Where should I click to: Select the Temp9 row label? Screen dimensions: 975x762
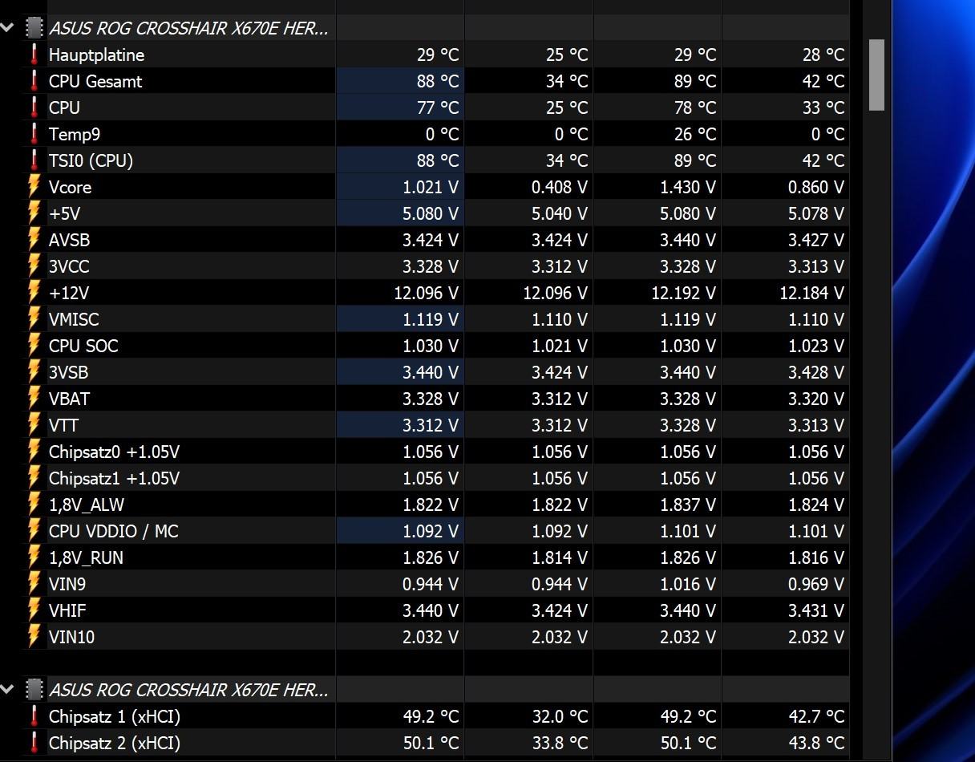[75, 135]
